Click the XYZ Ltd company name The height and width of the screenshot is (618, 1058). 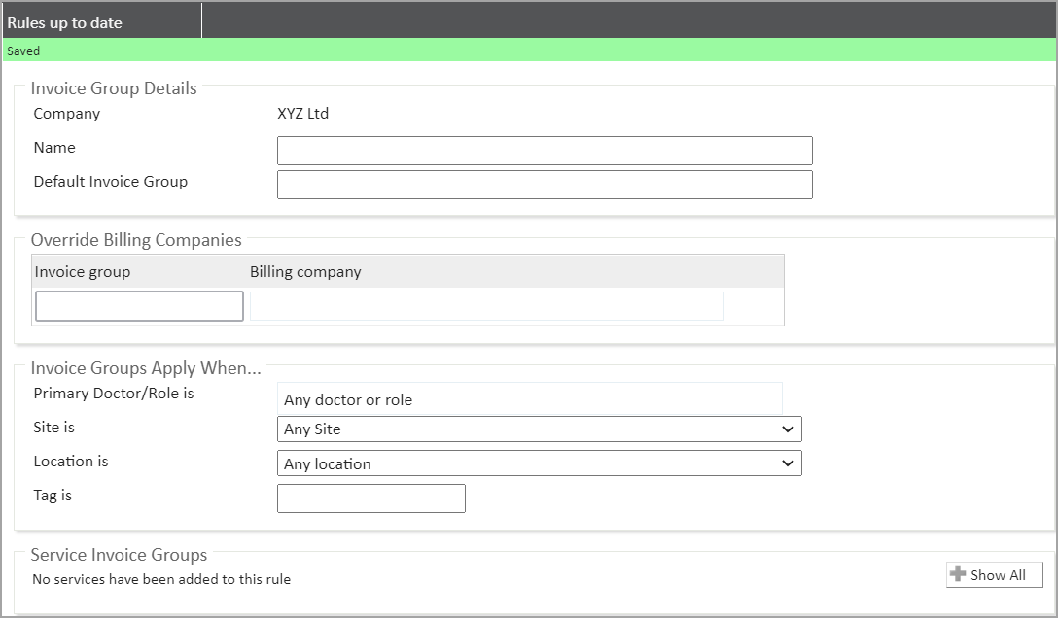pos(303,114)
